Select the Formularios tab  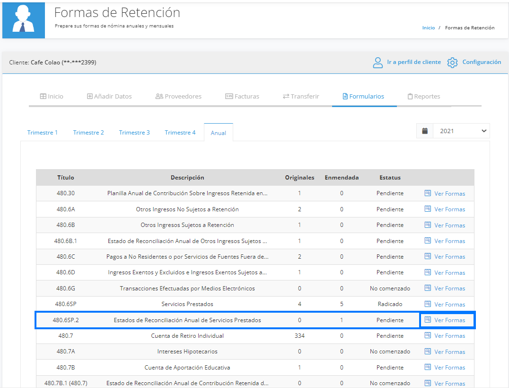click(x=364, y=96)
